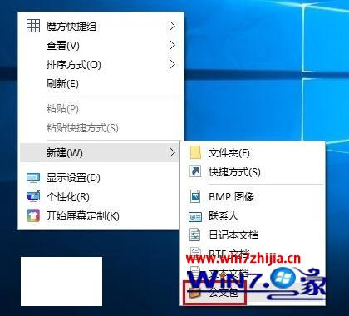The width and height of the screenshot is (349, 316).
Task: Click the BMP 图像 picture icon
Action: 195,196
